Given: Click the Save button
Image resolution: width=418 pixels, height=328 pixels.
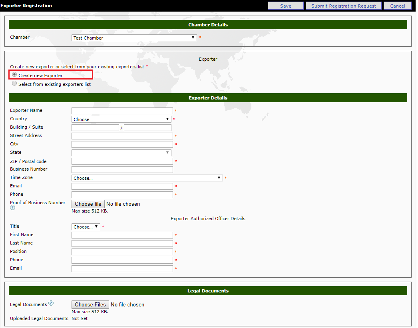Looking at the screenshot, I should [285, 6].
